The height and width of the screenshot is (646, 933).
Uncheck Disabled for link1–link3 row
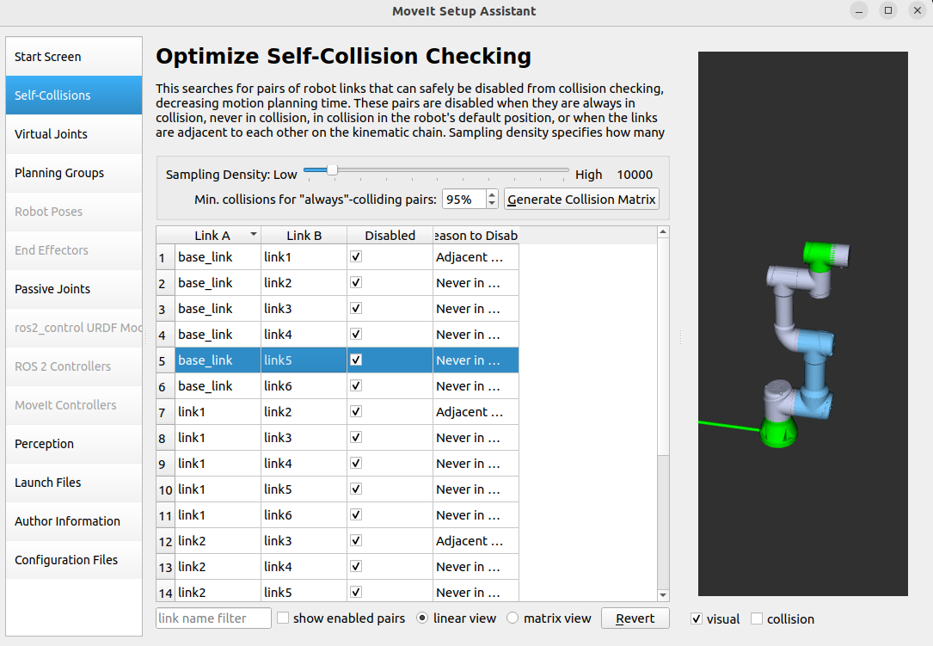coord(356,437)
